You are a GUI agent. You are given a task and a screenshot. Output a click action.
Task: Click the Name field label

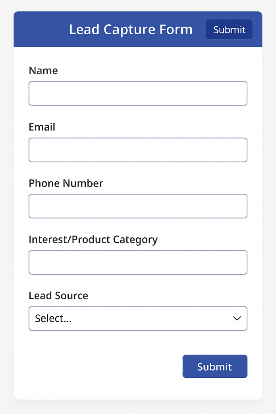click(x=43, y=70)
